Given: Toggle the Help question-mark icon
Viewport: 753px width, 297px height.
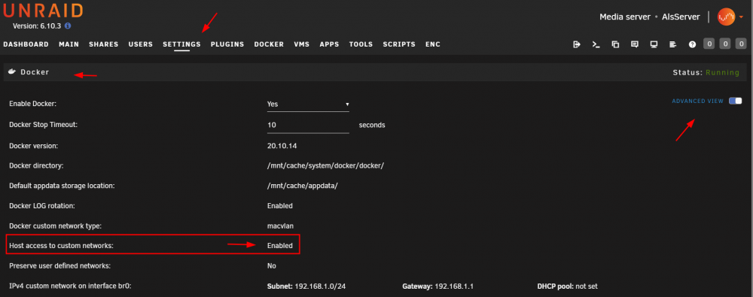Looking at the screenshot, I should [692, 44].
